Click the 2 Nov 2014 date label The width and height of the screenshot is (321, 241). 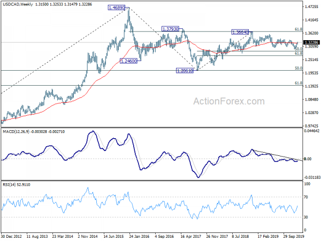(x=88, y=236)
